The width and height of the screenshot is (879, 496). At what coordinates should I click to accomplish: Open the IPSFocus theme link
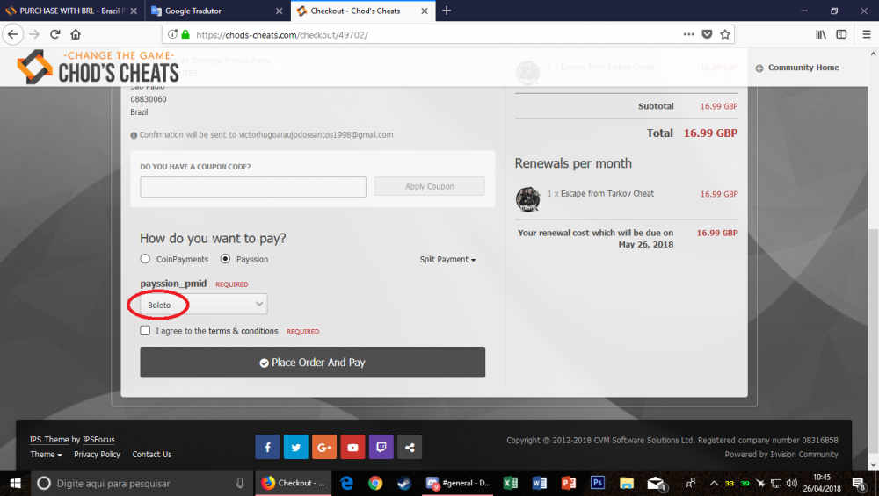pos(98,440)
